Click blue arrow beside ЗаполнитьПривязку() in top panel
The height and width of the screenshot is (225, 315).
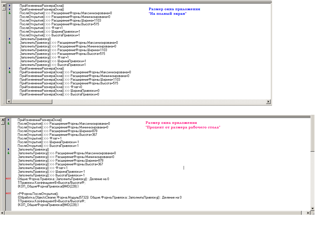(10, 39)
